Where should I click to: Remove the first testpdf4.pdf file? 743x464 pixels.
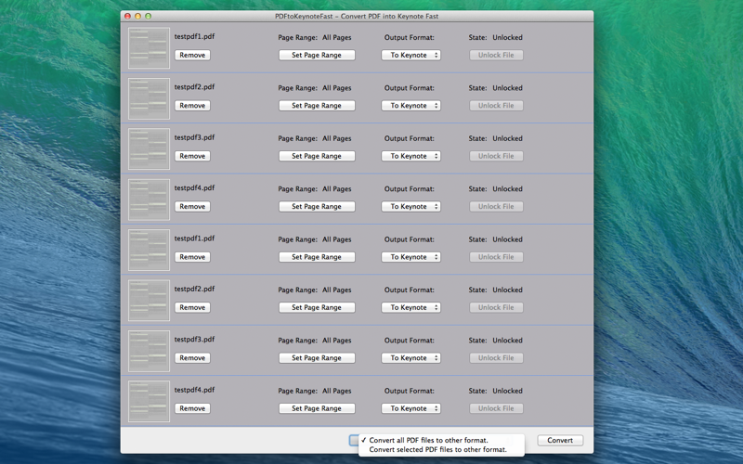(x=192, y=206)
